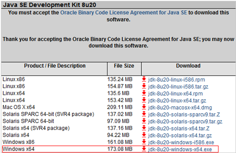The height and width of the screenshot is (153, 236).
Task: Select the 94.22 MB file size
Action: (x=118, y=135)
